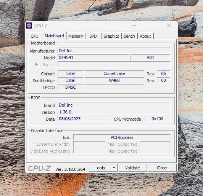
Task: Minimize the CPU-Z window
Action: pos(134,25)
